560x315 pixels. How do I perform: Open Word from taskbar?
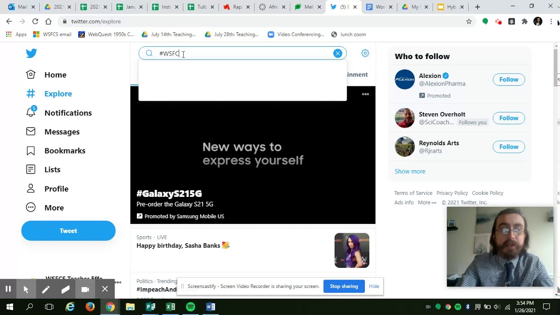(x=210, y=307)
